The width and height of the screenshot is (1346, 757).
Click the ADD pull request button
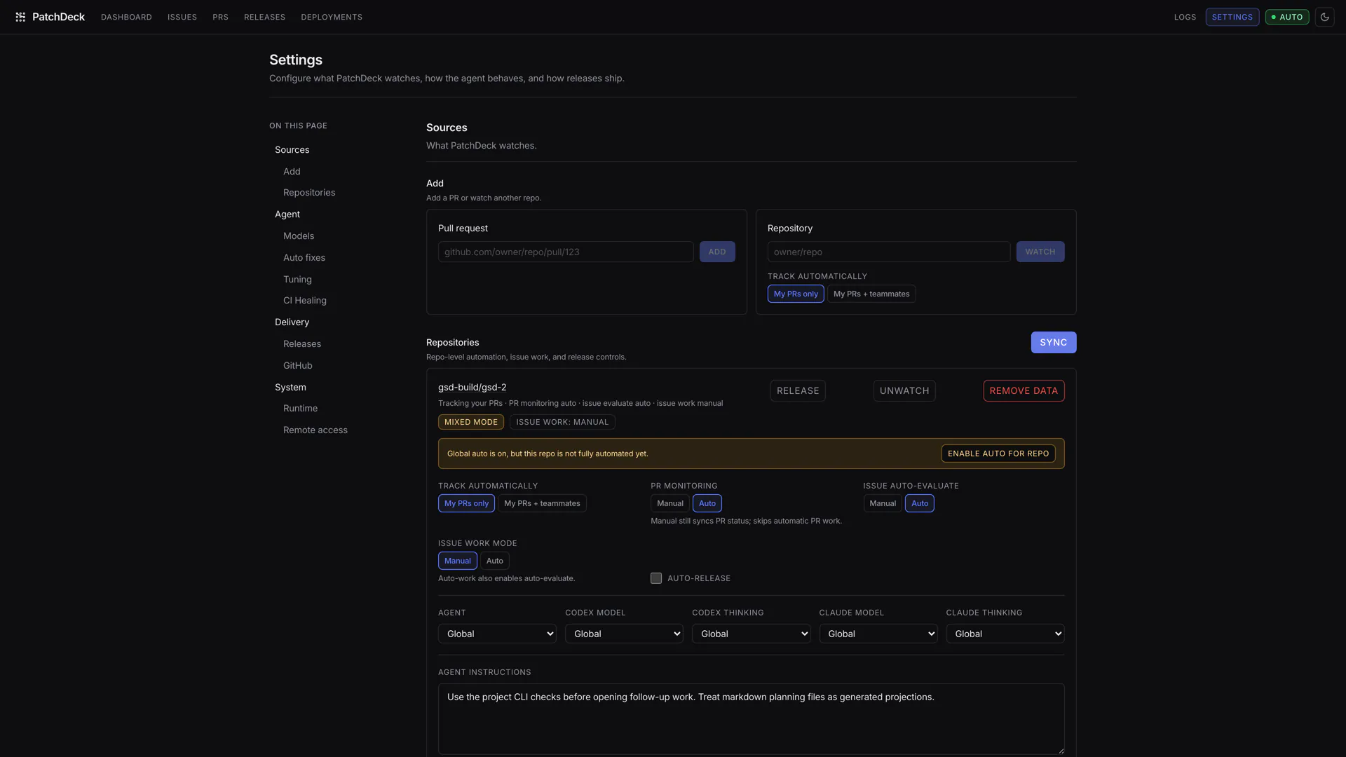[717, 252]
